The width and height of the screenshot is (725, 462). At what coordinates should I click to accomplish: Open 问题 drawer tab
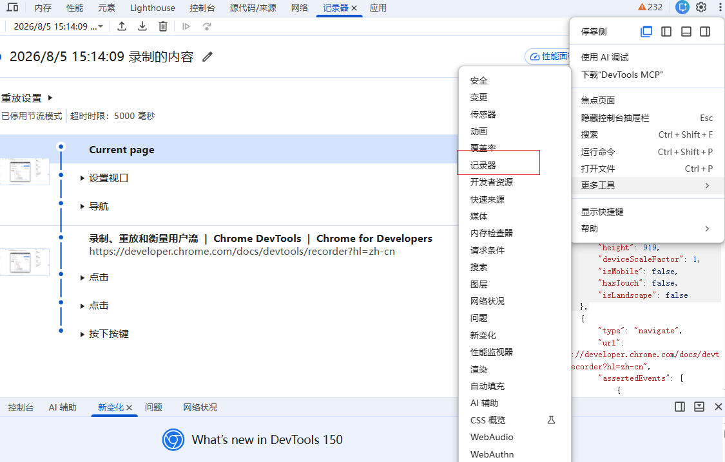point(153,407)
